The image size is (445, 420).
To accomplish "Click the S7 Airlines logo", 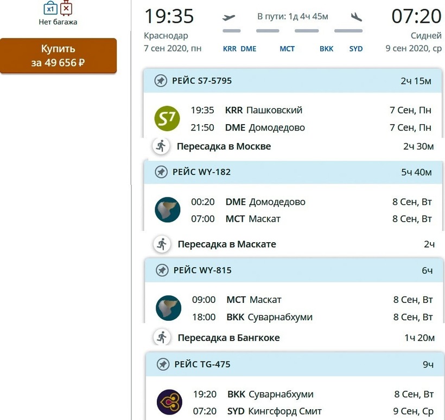I will [167, 119].
